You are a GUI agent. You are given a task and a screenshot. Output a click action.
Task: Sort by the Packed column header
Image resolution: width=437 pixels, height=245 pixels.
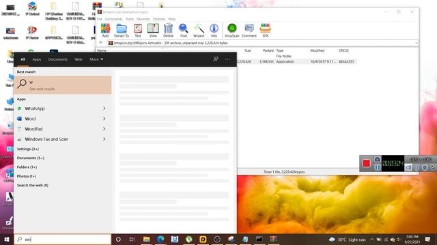pos(268,50)
